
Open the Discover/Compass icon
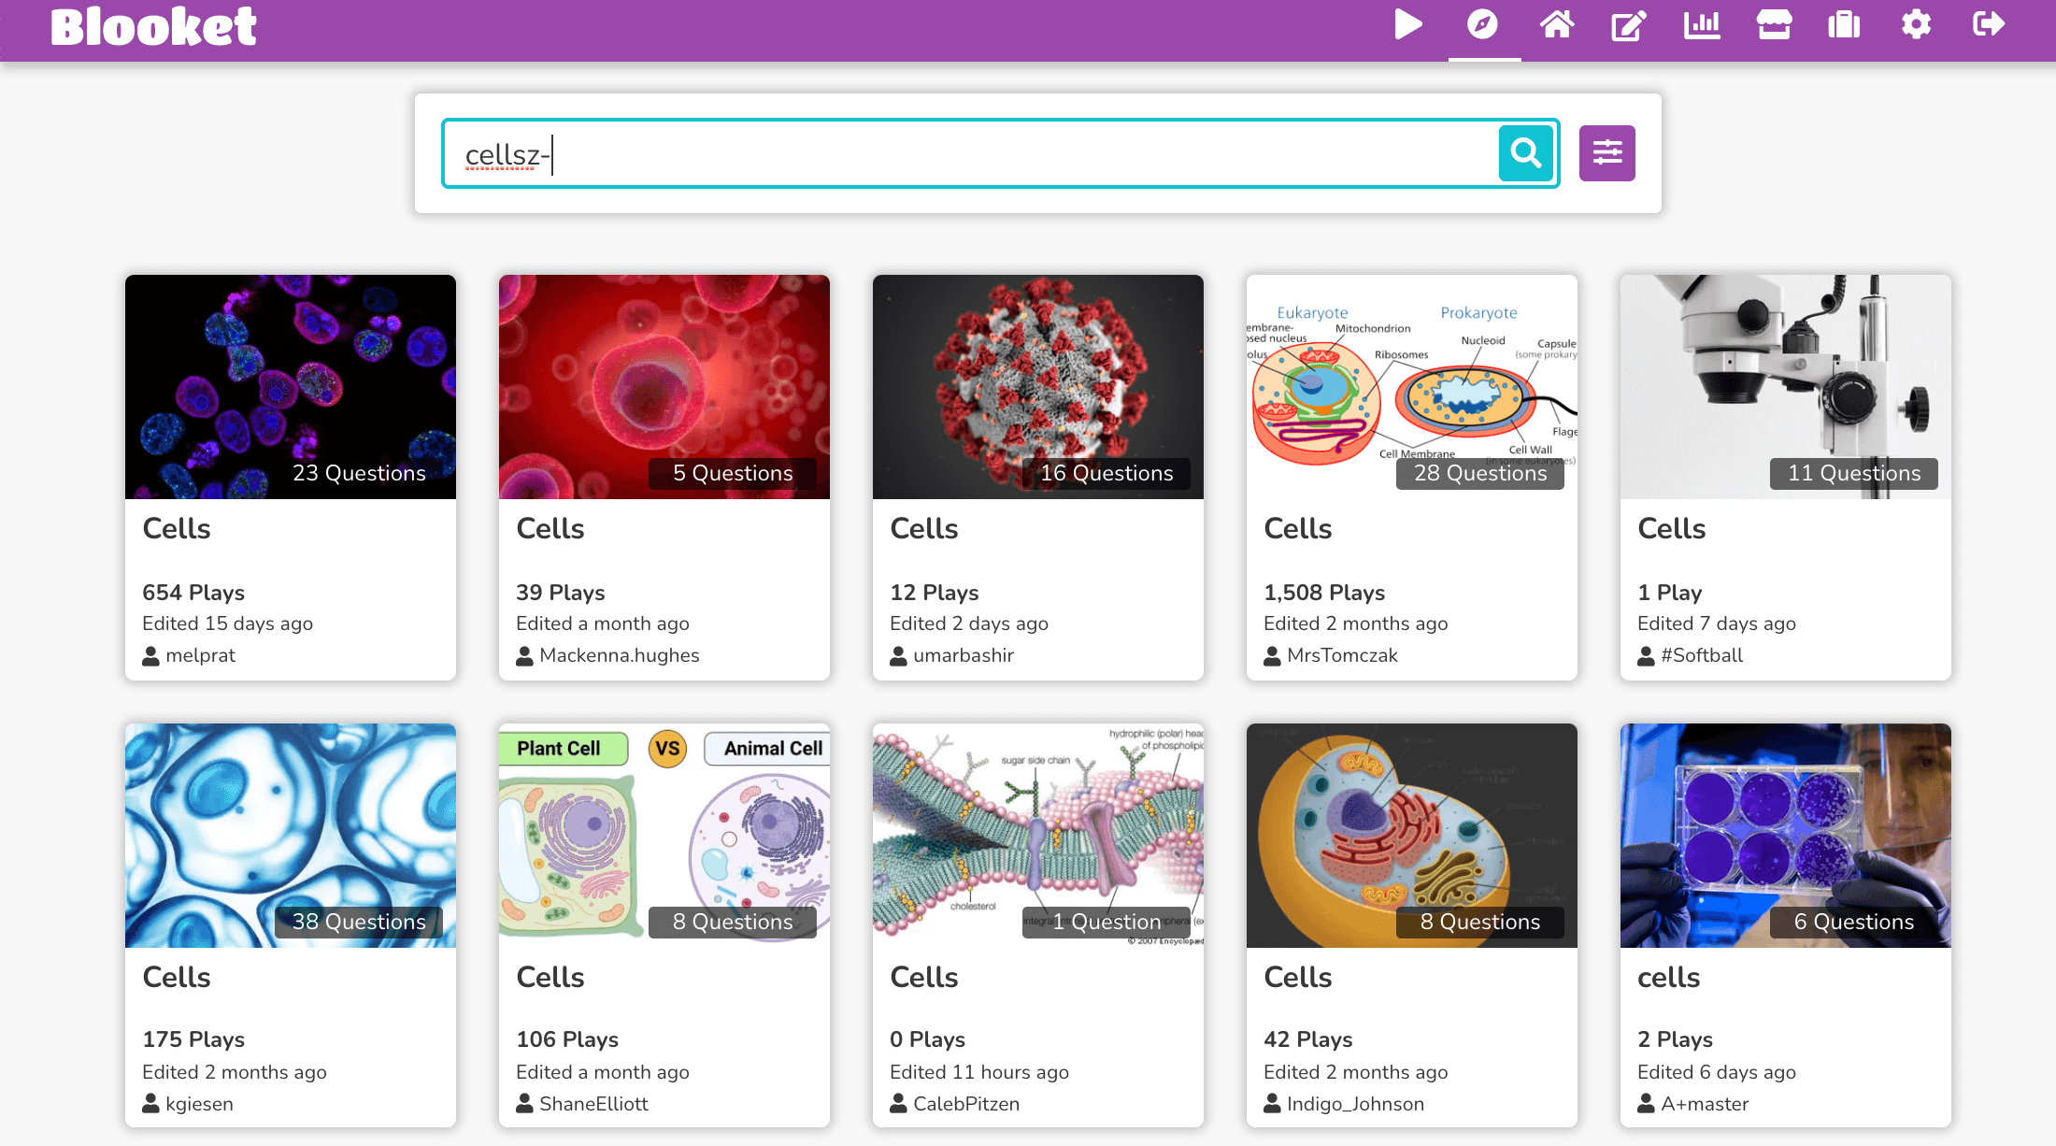[x=1481, y=28]
